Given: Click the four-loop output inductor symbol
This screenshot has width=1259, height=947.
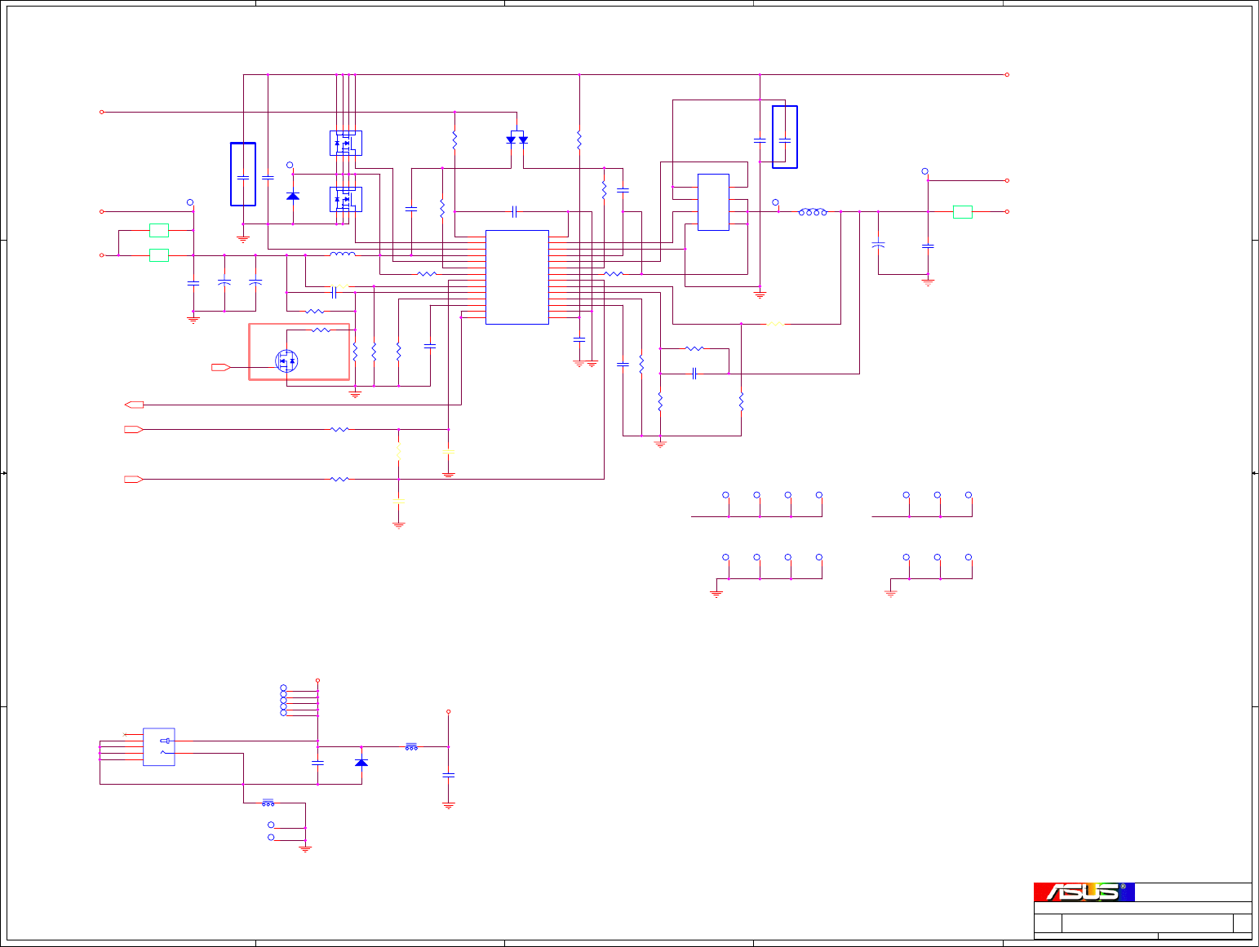Looking at the screenshot, I should pos(813,212).
